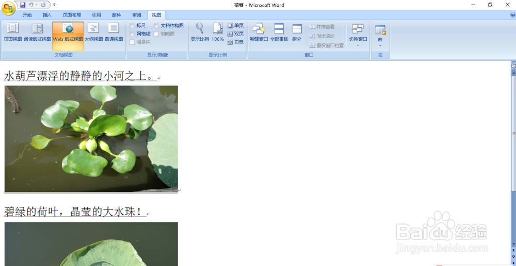Select the Web 版式视图 button

coord(68,36)
